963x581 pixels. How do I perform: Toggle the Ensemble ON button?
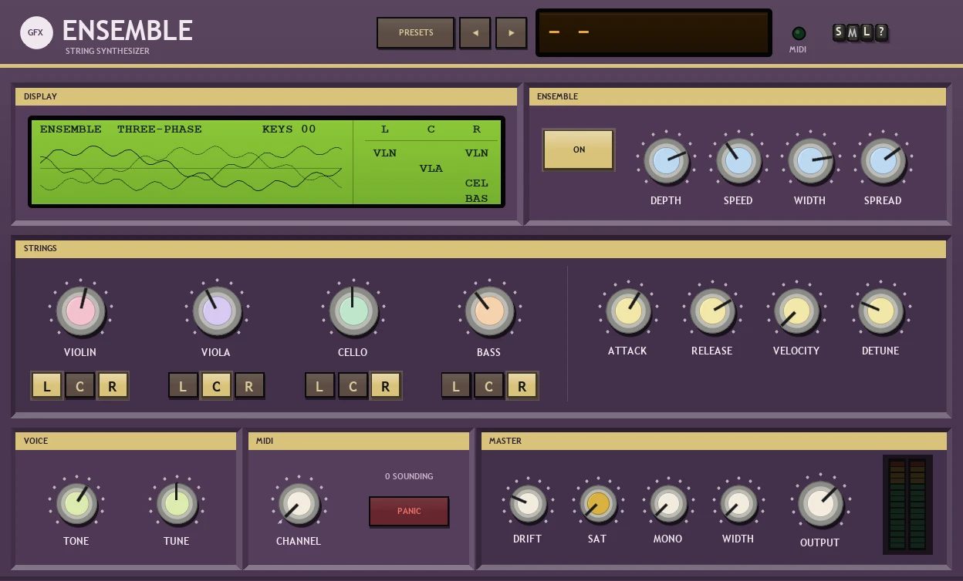tap(579, 149)
